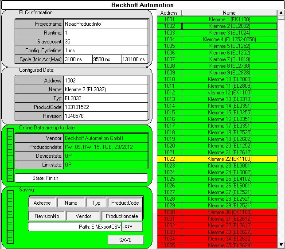Select red row Klemme 30 (EK1100)
The height and width of the screenshot is (249, 285).
(217, 212)
